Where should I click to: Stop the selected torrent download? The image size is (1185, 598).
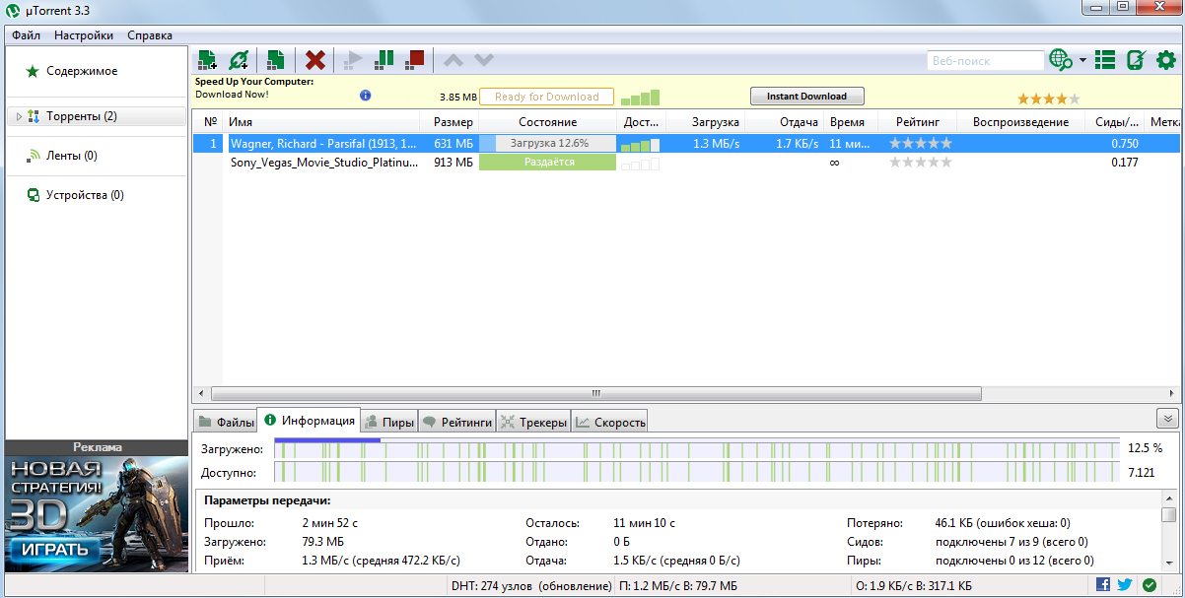tap(415, 60)
